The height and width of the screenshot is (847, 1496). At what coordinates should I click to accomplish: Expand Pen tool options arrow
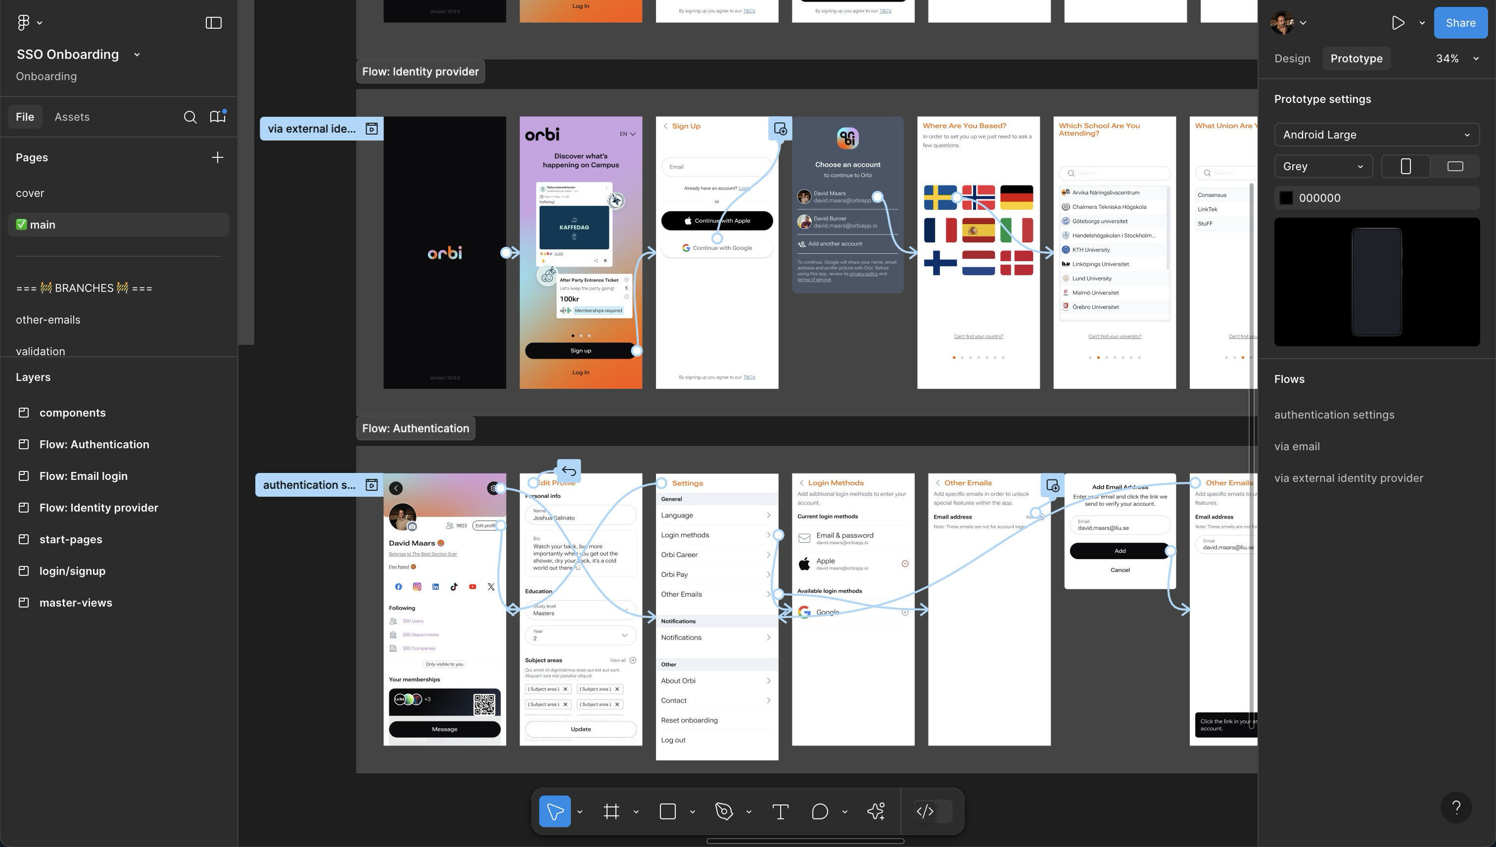pyautogui.click(x=748, y=811)
